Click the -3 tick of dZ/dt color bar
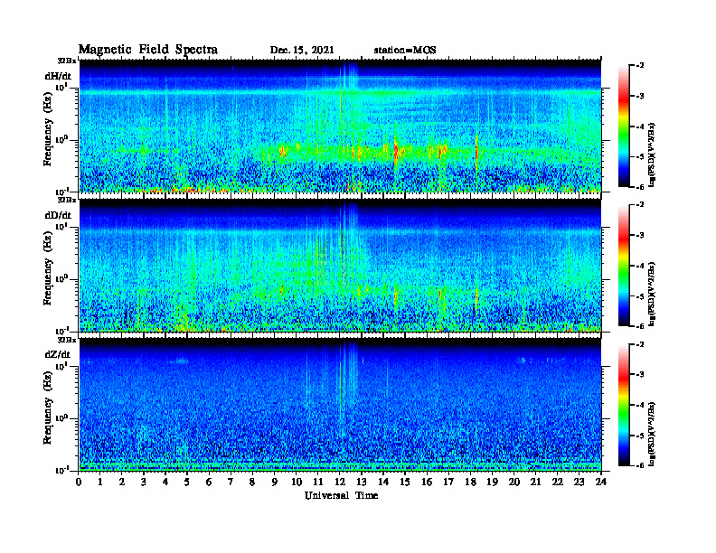The height and width of the screenshot is (553, 716). tap(641, 375)
